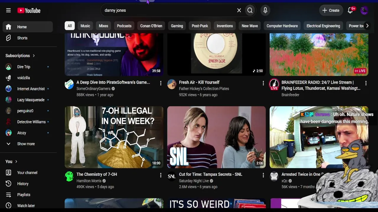
Task: Open Your channel in the sidebar
Action: tap(28, 173)
